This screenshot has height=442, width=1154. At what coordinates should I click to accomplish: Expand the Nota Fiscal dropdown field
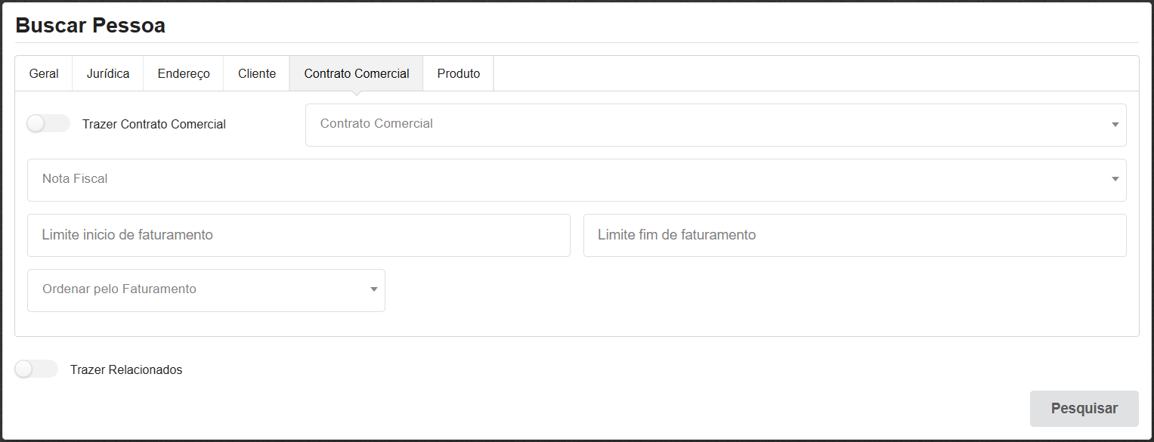coord(567,180)
